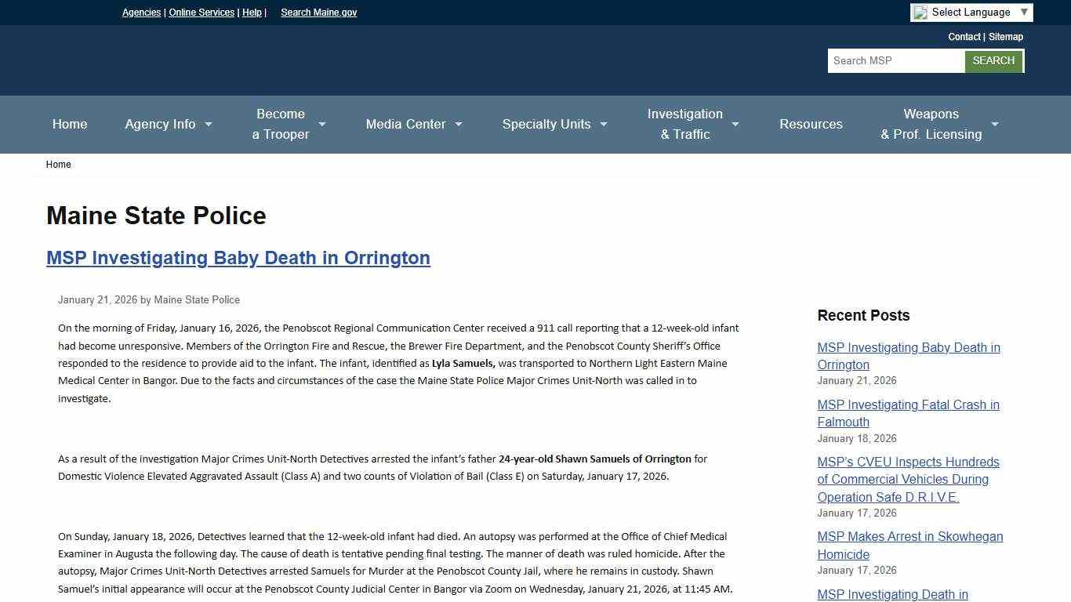Open the Contact link
Screen dimensions: 1071x602
[x=964, y=37]
